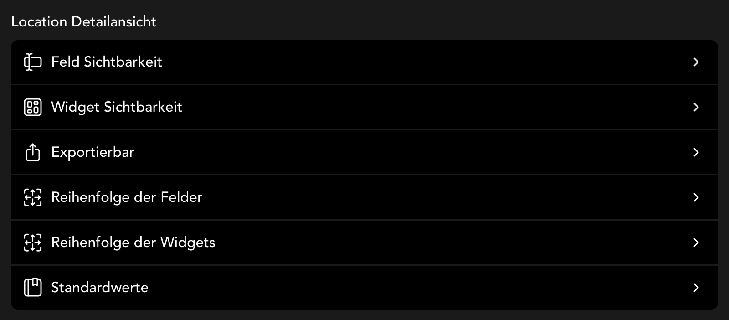Click the share/export icon beside Exportierbar
Viewport: 729px width, 320px height.
pos(32,152)
